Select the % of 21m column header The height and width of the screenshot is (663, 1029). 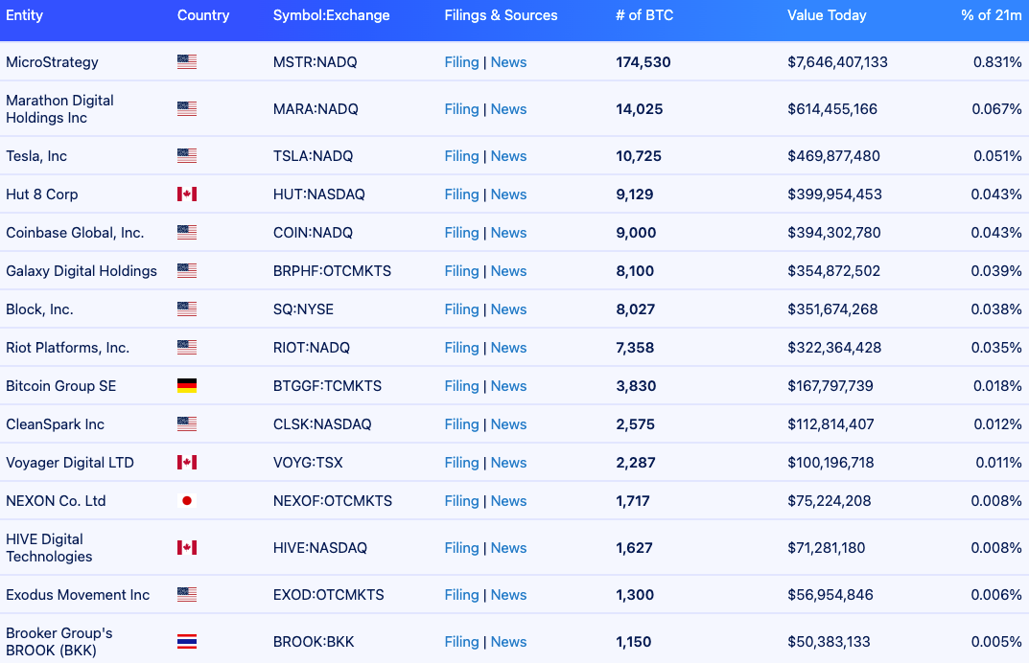[991, 15]
